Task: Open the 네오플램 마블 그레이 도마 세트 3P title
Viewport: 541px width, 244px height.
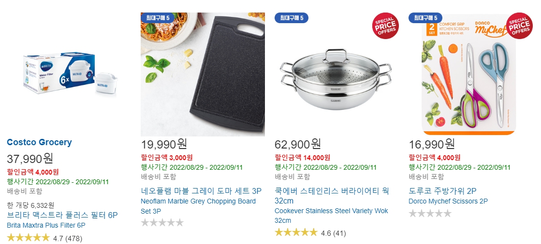Action: (x=201, y=191)
